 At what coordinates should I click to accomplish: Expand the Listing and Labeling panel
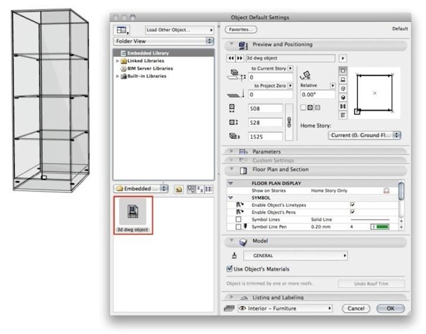(232, 297)
